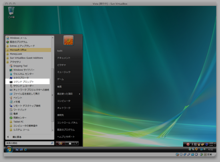
Task: Expand コンピュータの簡単操作 folder
Action: [x=28, y=126]
